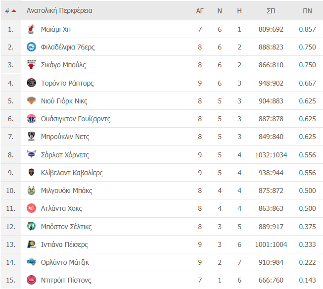Click the Chicago Bulls logo icon
Viewport: 323px width, 289px height.
[31, 65]
